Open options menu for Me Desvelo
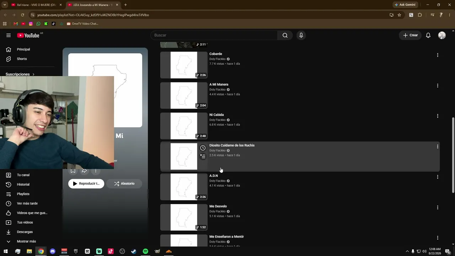 click(438, 207)
